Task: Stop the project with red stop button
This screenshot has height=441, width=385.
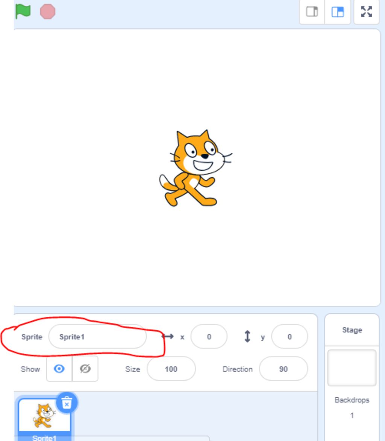Action: pos(48,12)
